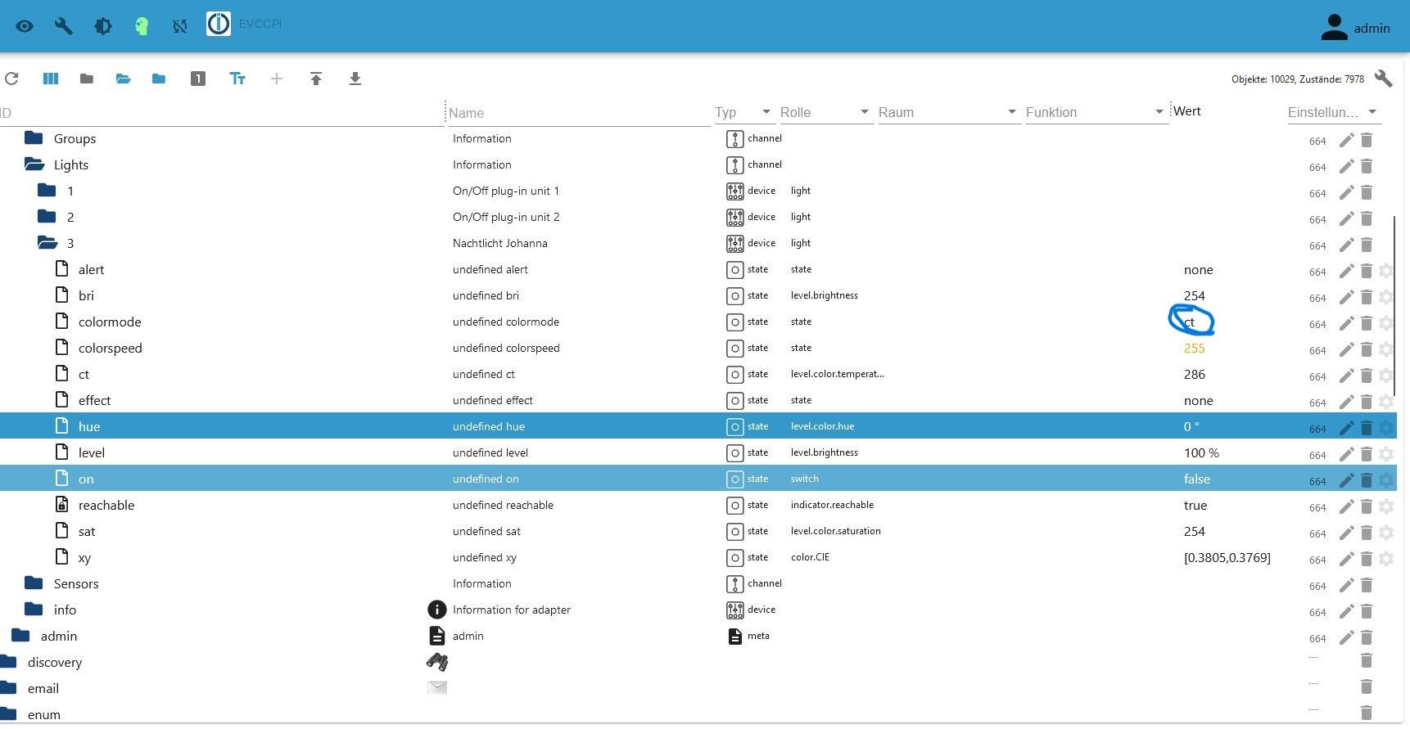Open custom settings gear for 'bri' row
The width and height of the screenshot is (1410, 729).
tap(1385, 297)
